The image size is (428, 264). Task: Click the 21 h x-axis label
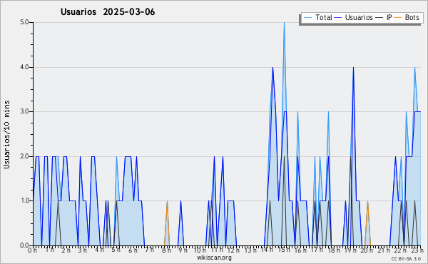pyautogui.click(x=384, y=250)
